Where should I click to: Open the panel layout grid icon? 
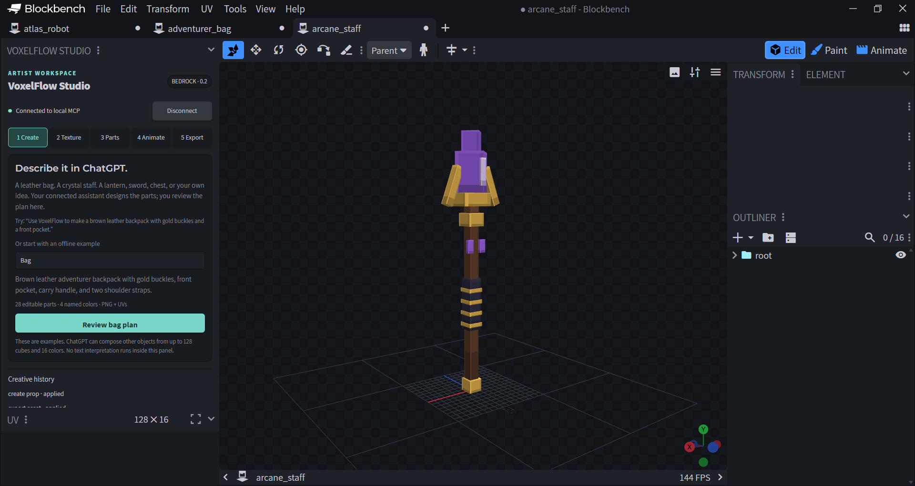(x=904, y=28)
